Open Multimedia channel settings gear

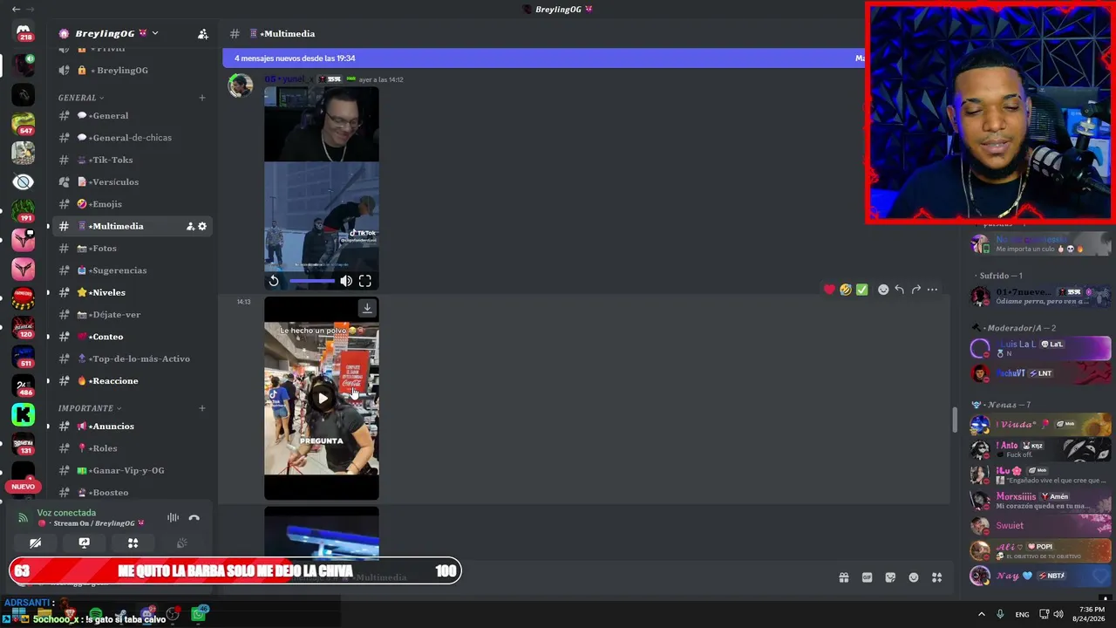(x=202, y=227)
